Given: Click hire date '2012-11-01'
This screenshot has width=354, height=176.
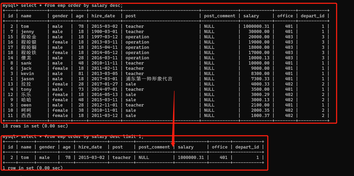Looking at the screenshot, I should (x=105, y=105).
